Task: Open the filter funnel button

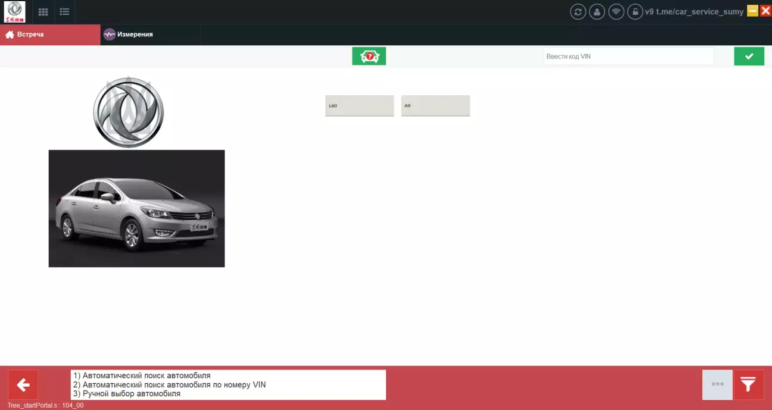Action: pos(749,385)
